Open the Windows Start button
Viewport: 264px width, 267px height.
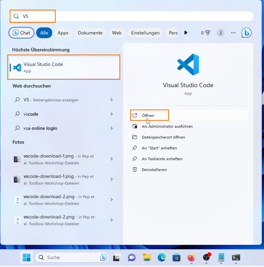coord(27,257)
